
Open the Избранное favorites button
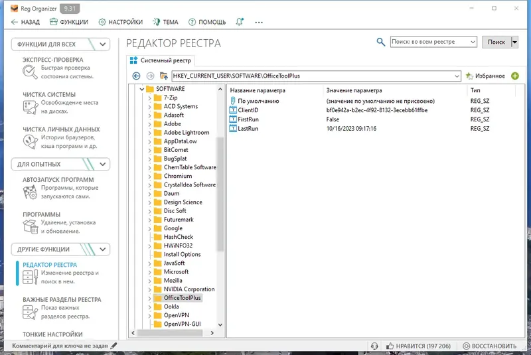[x=485, y=76]
